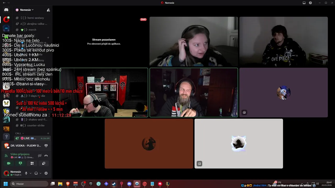This screenshot has width=335, height=188.
Task: Open the herní-sestavy channel
Action: 32,18
